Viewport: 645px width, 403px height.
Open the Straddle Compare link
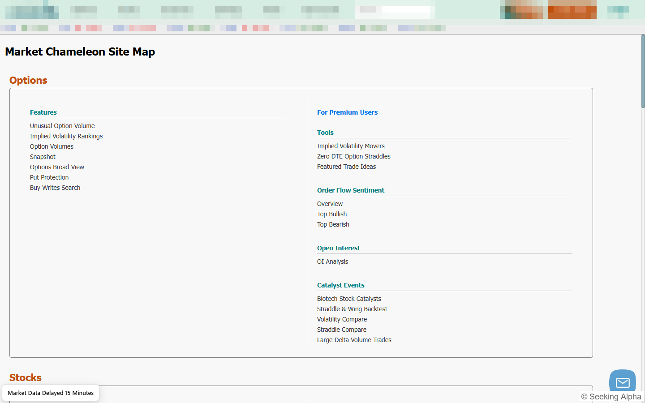[x=342, y=330]
